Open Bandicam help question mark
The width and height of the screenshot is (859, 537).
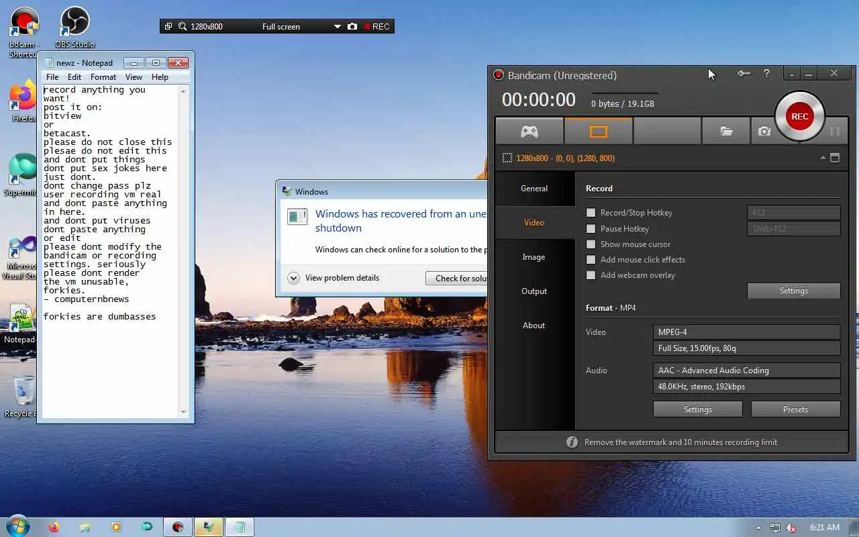coord(766,74)
